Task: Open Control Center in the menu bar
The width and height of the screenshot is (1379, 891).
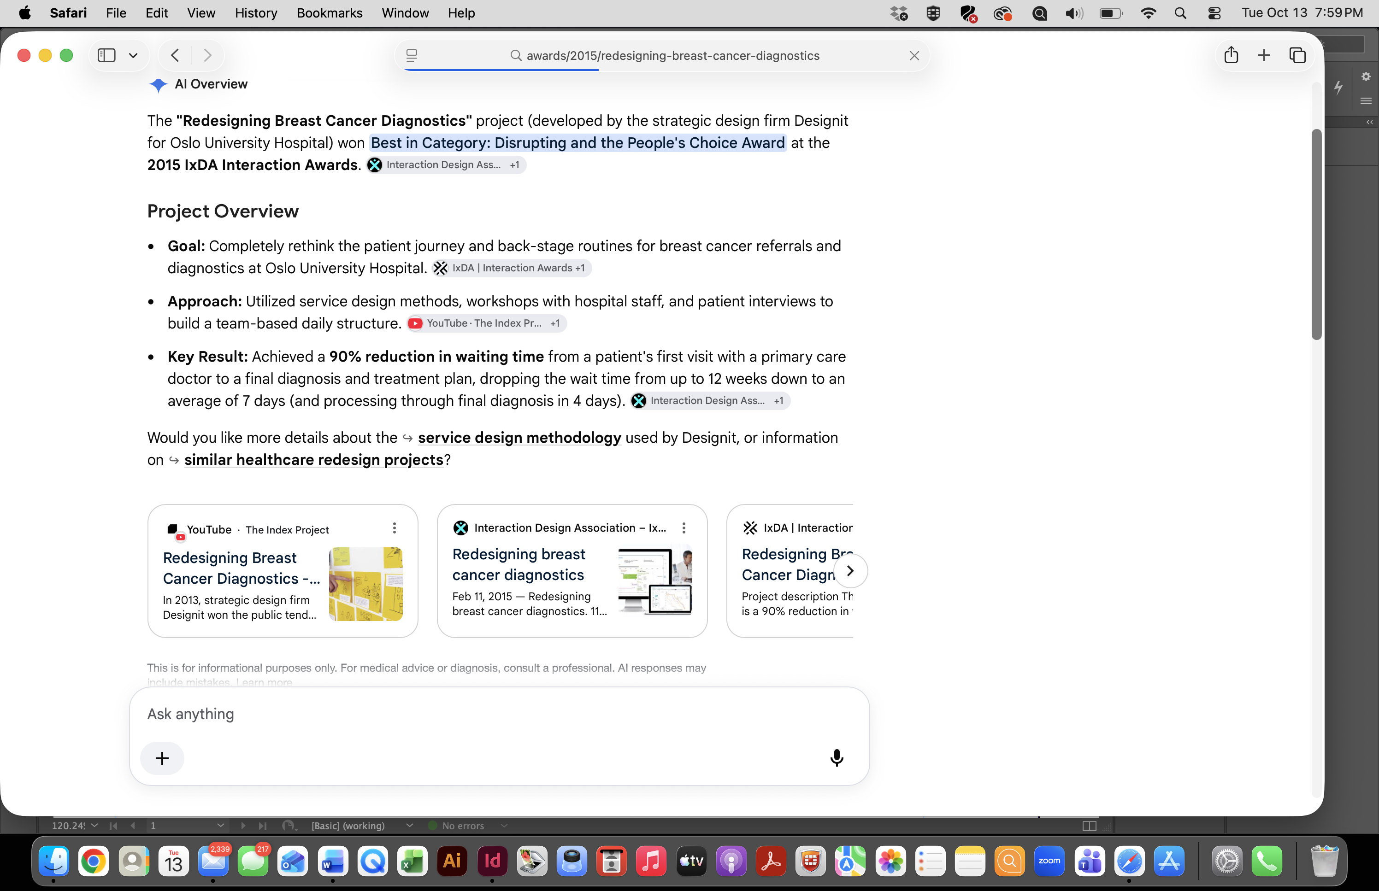Action: click(1214, 13)
